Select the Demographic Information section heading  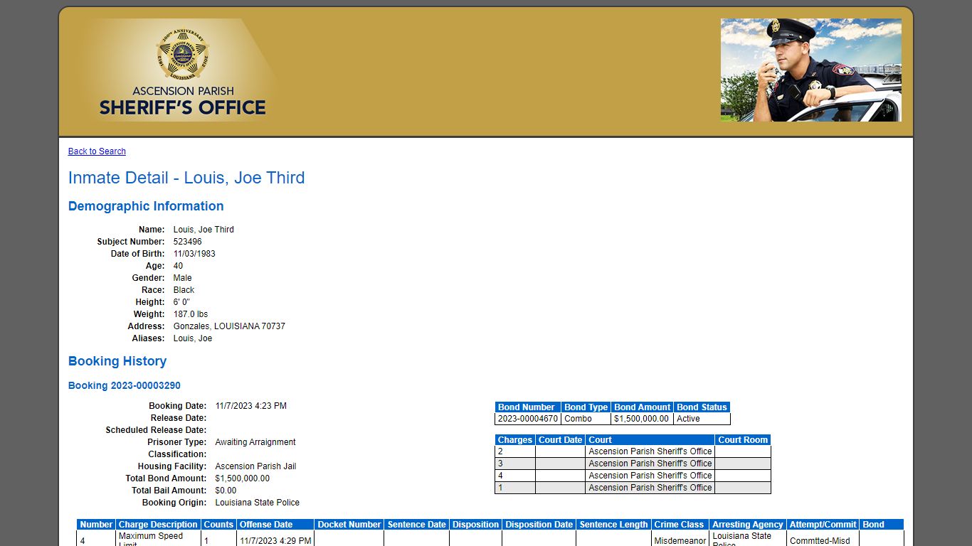146,206
